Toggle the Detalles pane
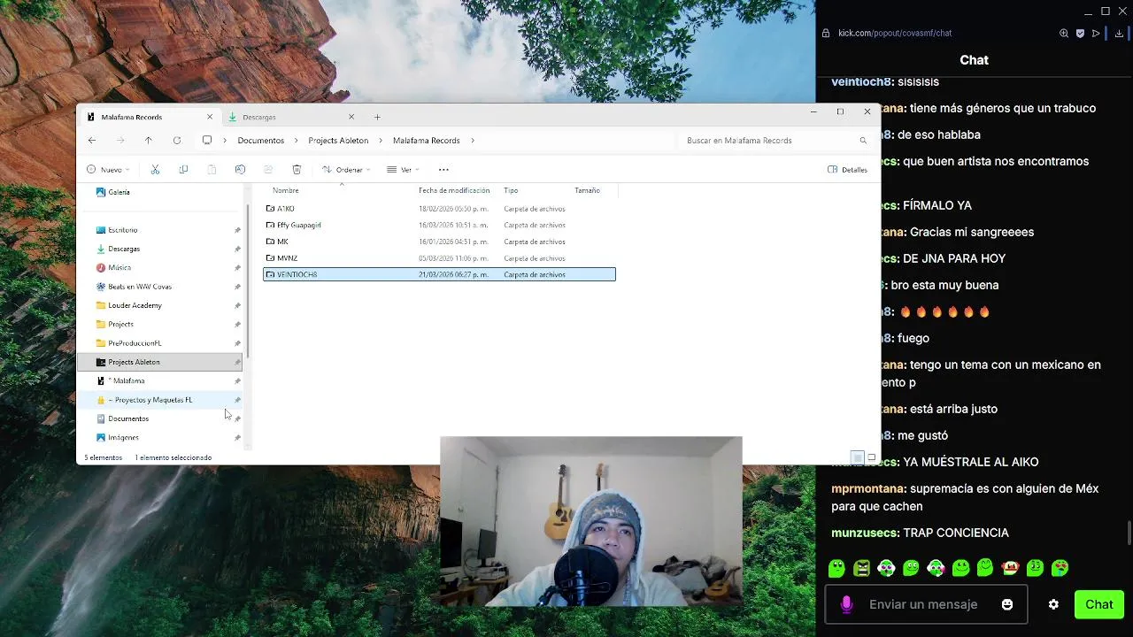Image resolution: width=1133 pixels, height=637 pixels. click(x=847, y=170)
